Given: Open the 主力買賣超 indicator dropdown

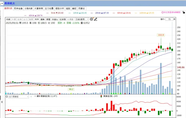Looking at the screenshot, I should click(19, 97).
